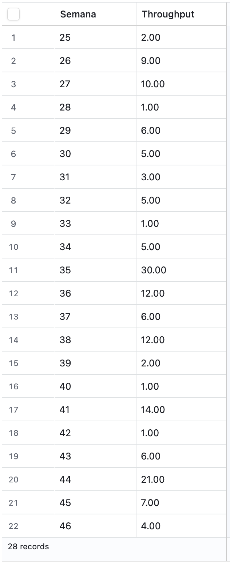Screen dimensions: 230x562
Task: Toggle the select-all checkbox in header
Action: tap(13, 14)
